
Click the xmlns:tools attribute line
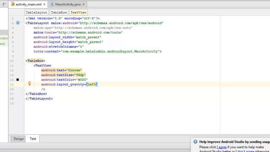pyautogui.click(x=78, y=33)
